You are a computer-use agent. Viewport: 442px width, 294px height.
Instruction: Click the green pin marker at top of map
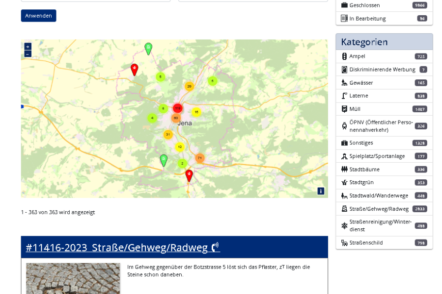tap(148, 49)
